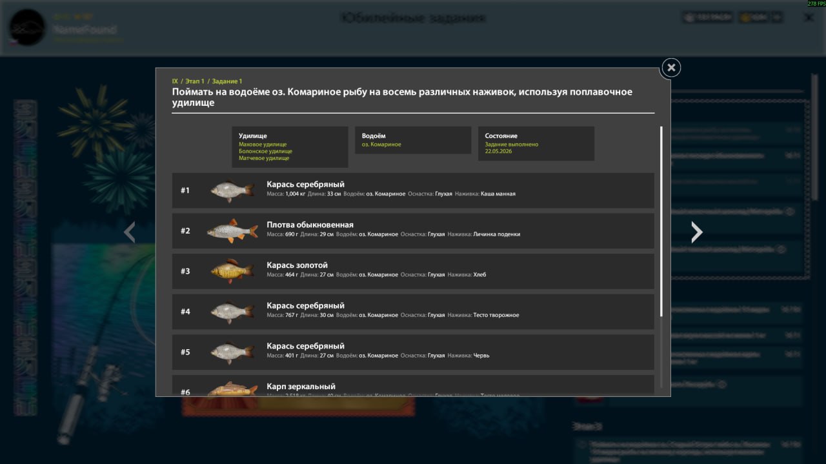Viewport: 826px width, 464px height.
Task: Click the mass value '464 г'
Action: pos(292,274)
